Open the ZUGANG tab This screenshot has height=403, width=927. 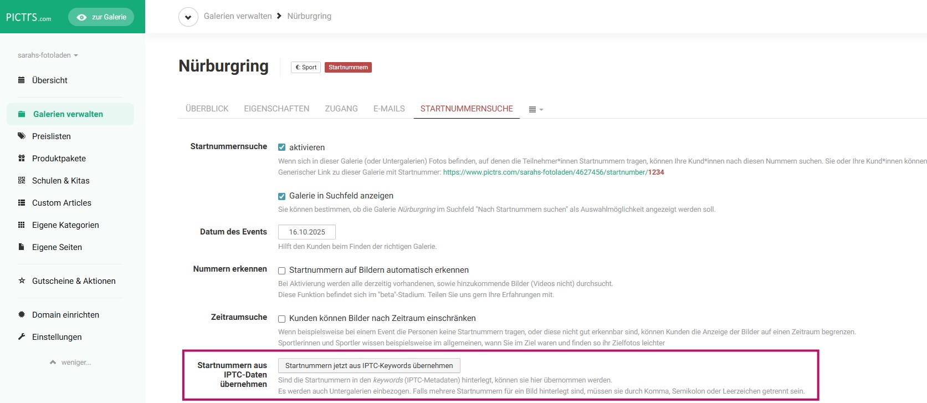point(341,109)
